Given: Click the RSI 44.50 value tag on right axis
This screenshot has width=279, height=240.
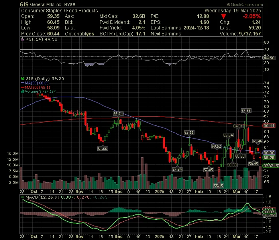Looking at the screenshot, I should (269, 58).
